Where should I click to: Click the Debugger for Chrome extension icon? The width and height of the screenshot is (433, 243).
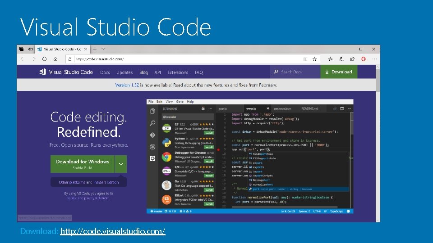(166, 157)
